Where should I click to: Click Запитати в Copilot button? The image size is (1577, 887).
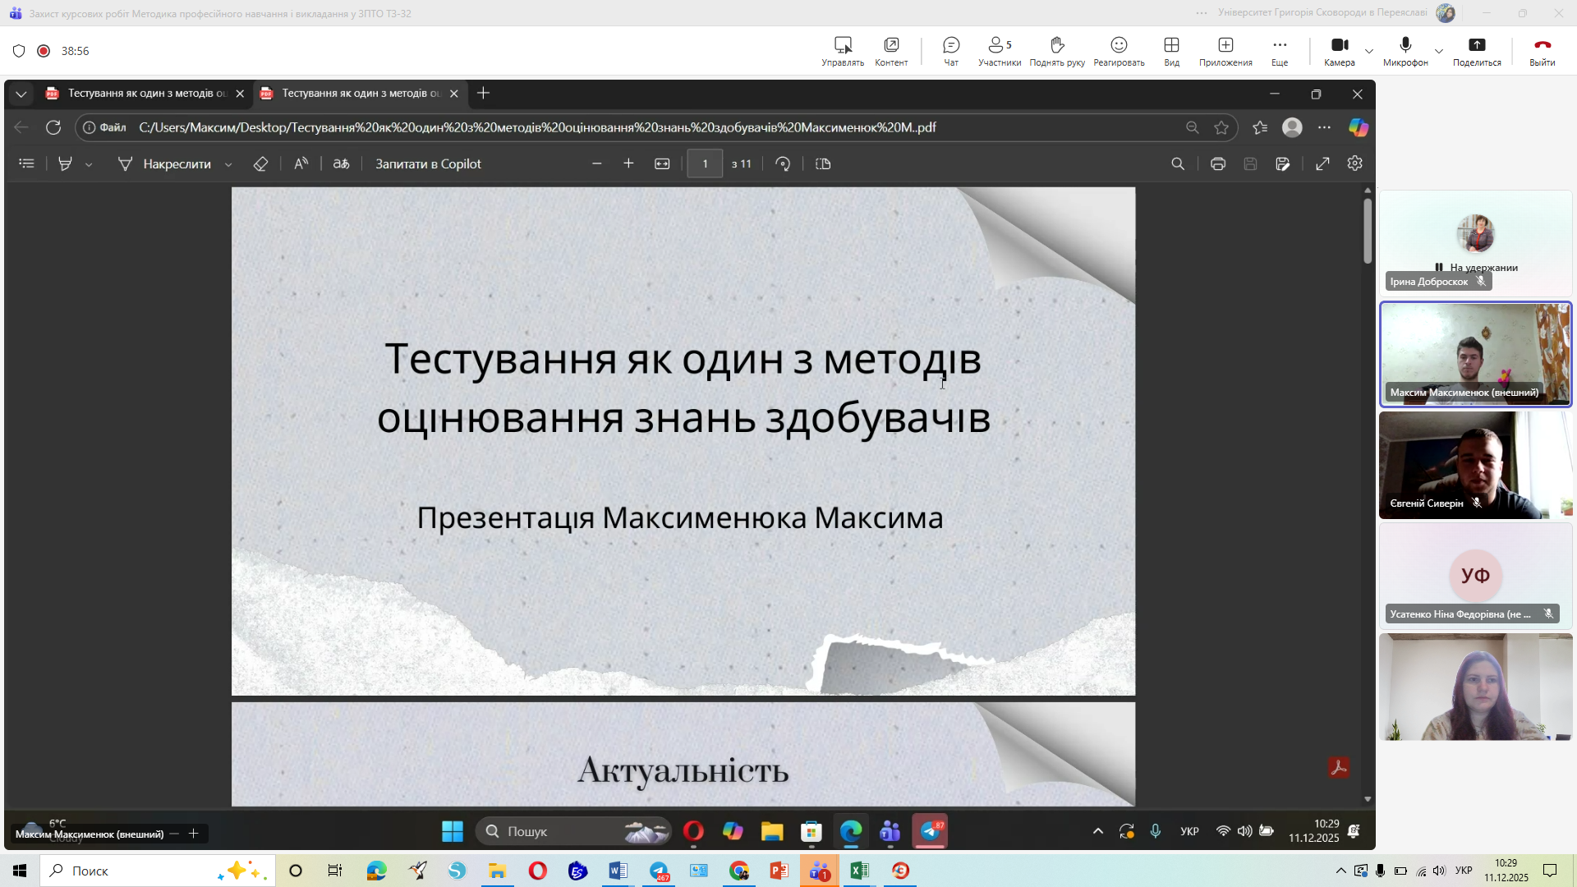[x=428, y=164]
